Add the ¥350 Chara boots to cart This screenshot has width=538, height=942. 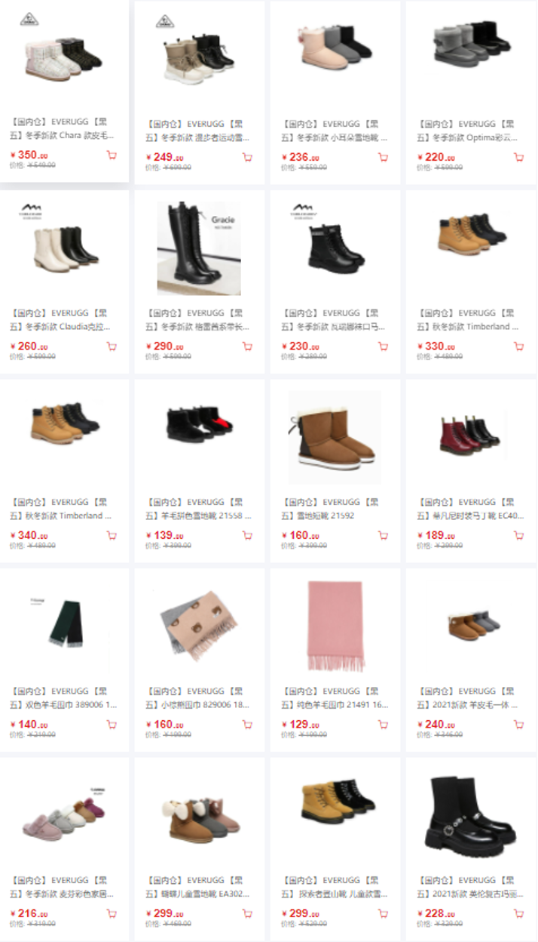(x=112, y=156)
